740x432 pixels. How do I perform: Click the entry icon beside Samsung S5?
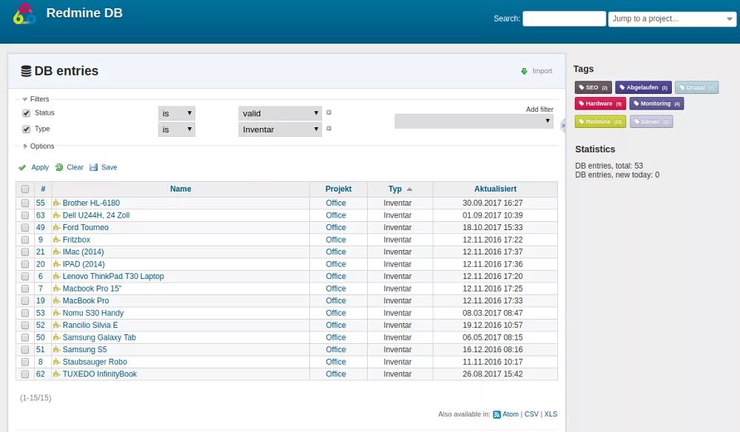coord(57,349)
